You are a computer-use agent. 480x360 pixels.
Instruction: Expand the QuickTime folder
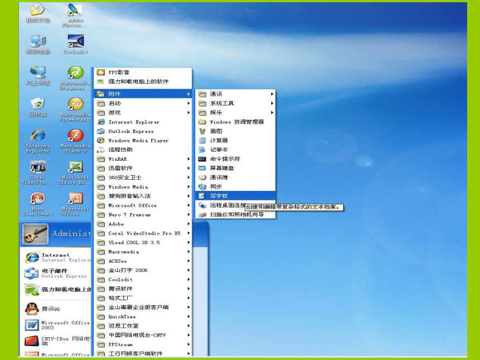pyautogui.click(x=143, y=316)
